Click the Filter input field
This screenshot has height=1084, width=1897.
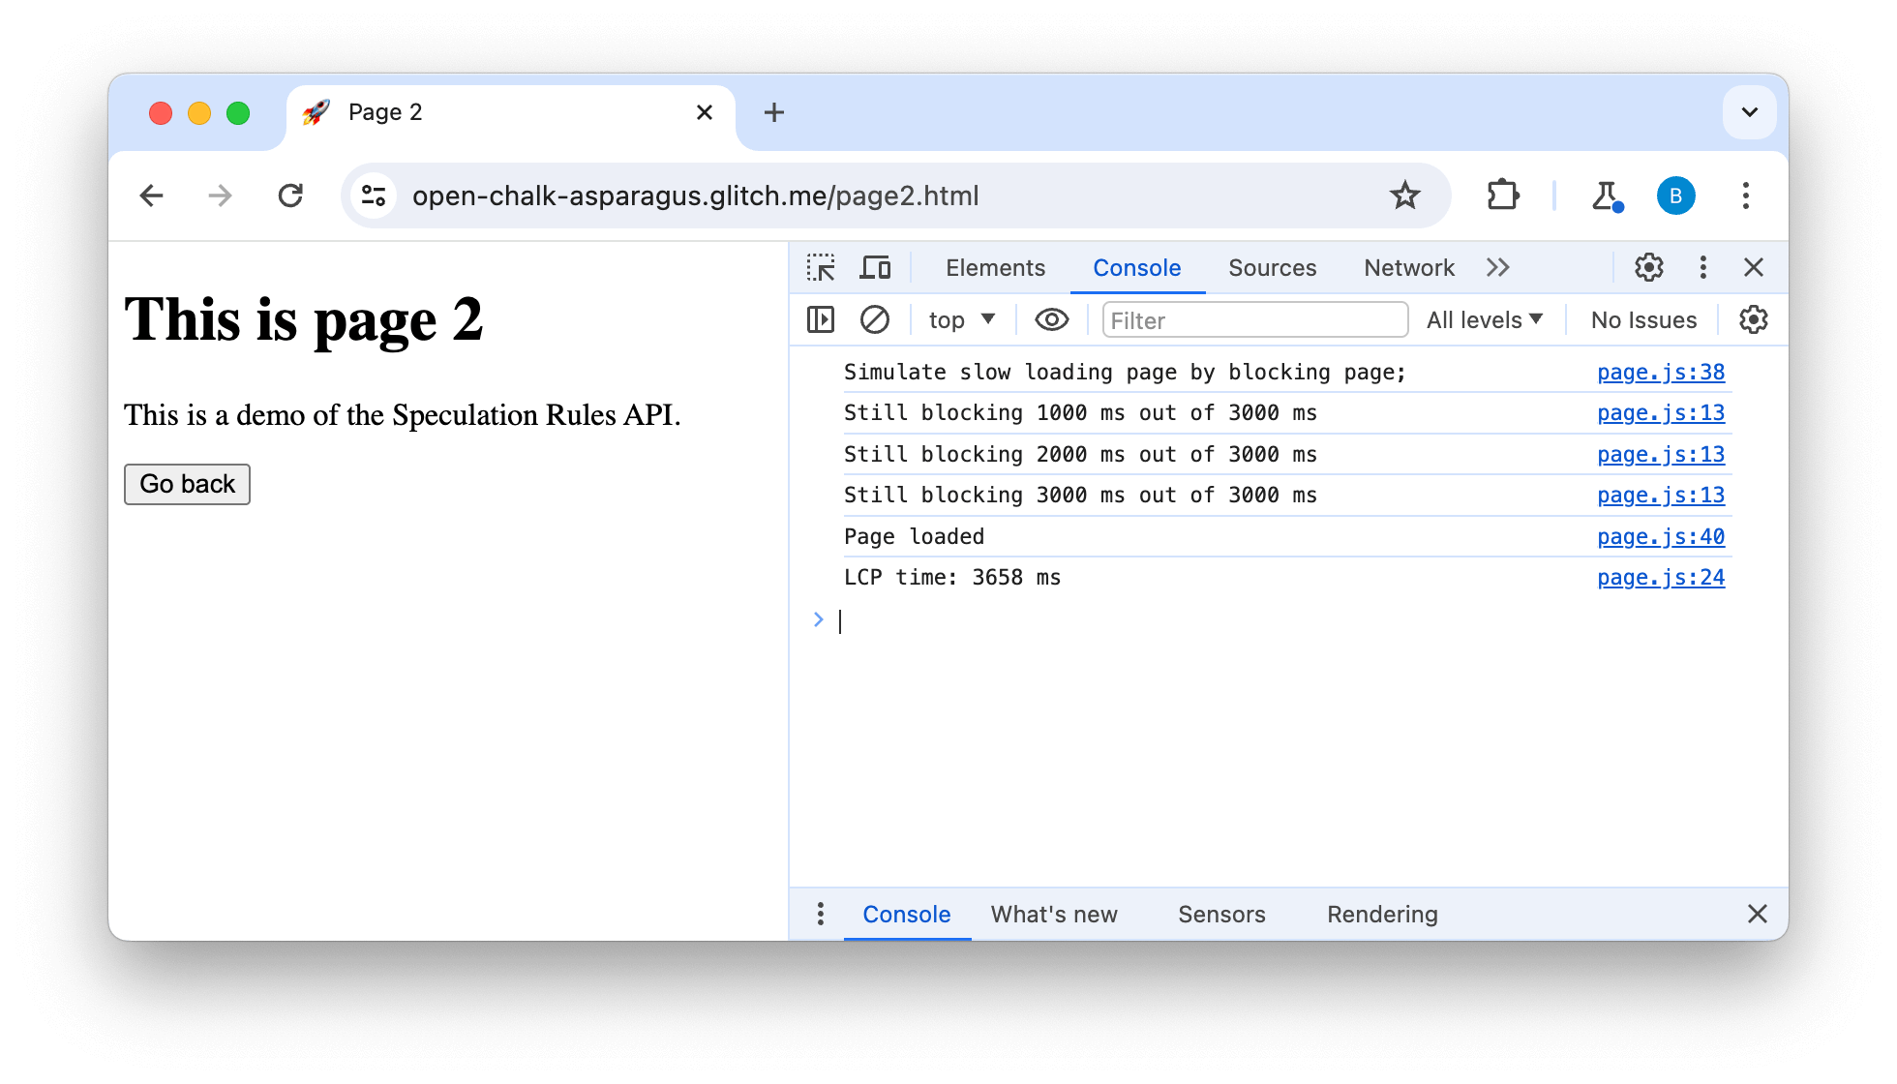click(x=1250, y=320)
